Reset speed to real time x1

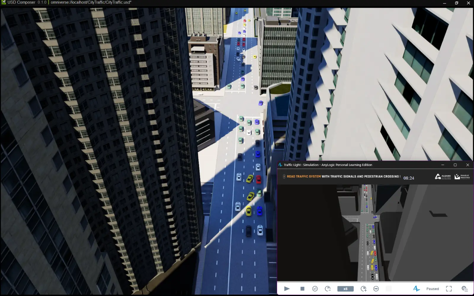pyautogui.click(x=315, y=289)
